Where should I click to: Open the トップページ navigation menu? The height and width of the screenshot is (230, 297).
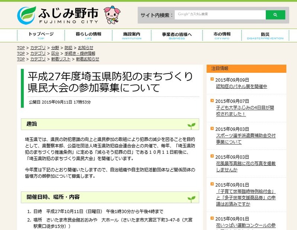[x=41, y=36]
